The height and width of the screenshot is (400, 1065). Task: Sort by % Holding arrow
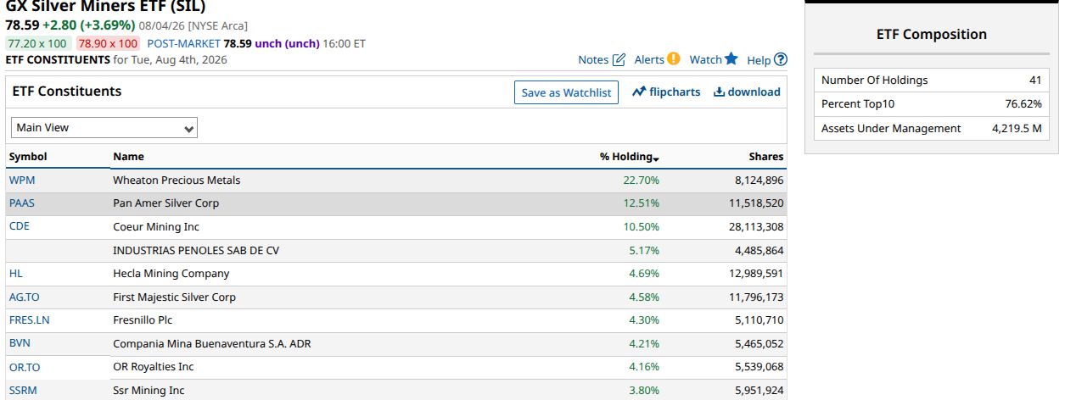point(656,158)
